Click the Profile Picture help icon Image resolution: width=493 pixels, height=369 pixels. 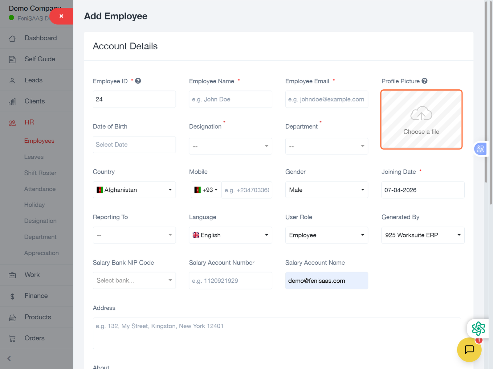pyautogui.click(x=424, y=81)
